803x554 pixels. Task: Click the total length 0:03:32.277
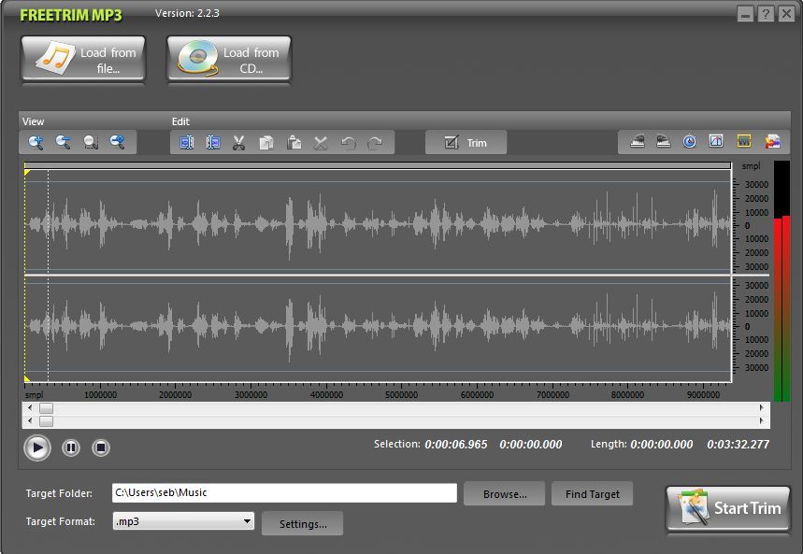[x=738, y=445]
